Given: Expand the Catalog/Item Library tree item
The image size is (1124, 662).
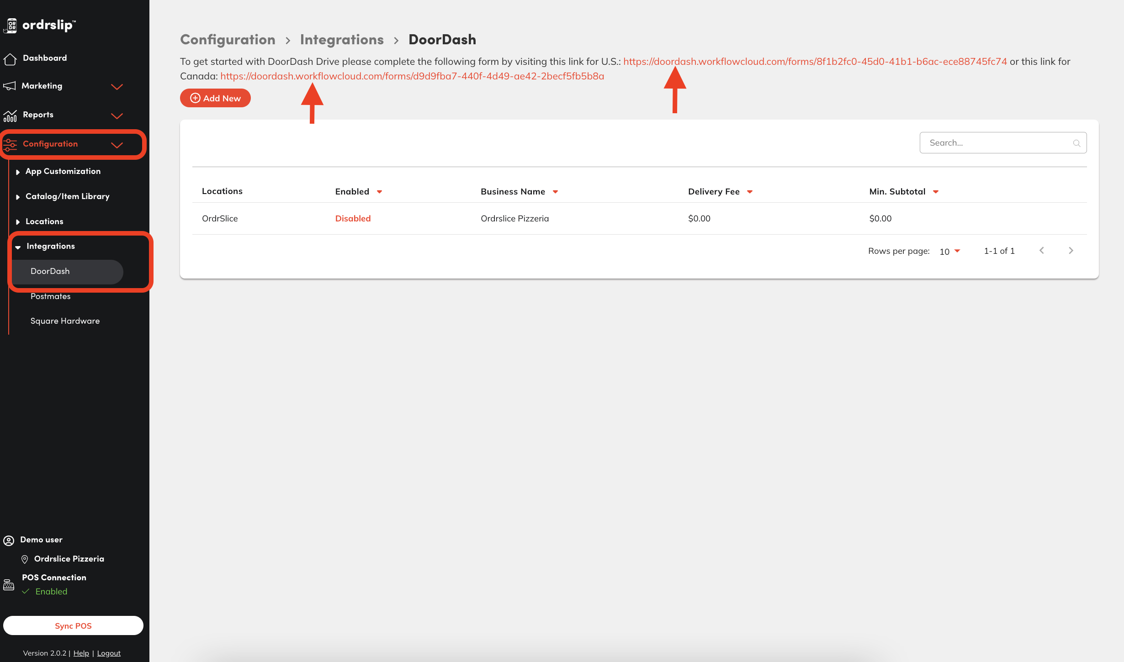Looking at the screenshot, I should point(18,197).
